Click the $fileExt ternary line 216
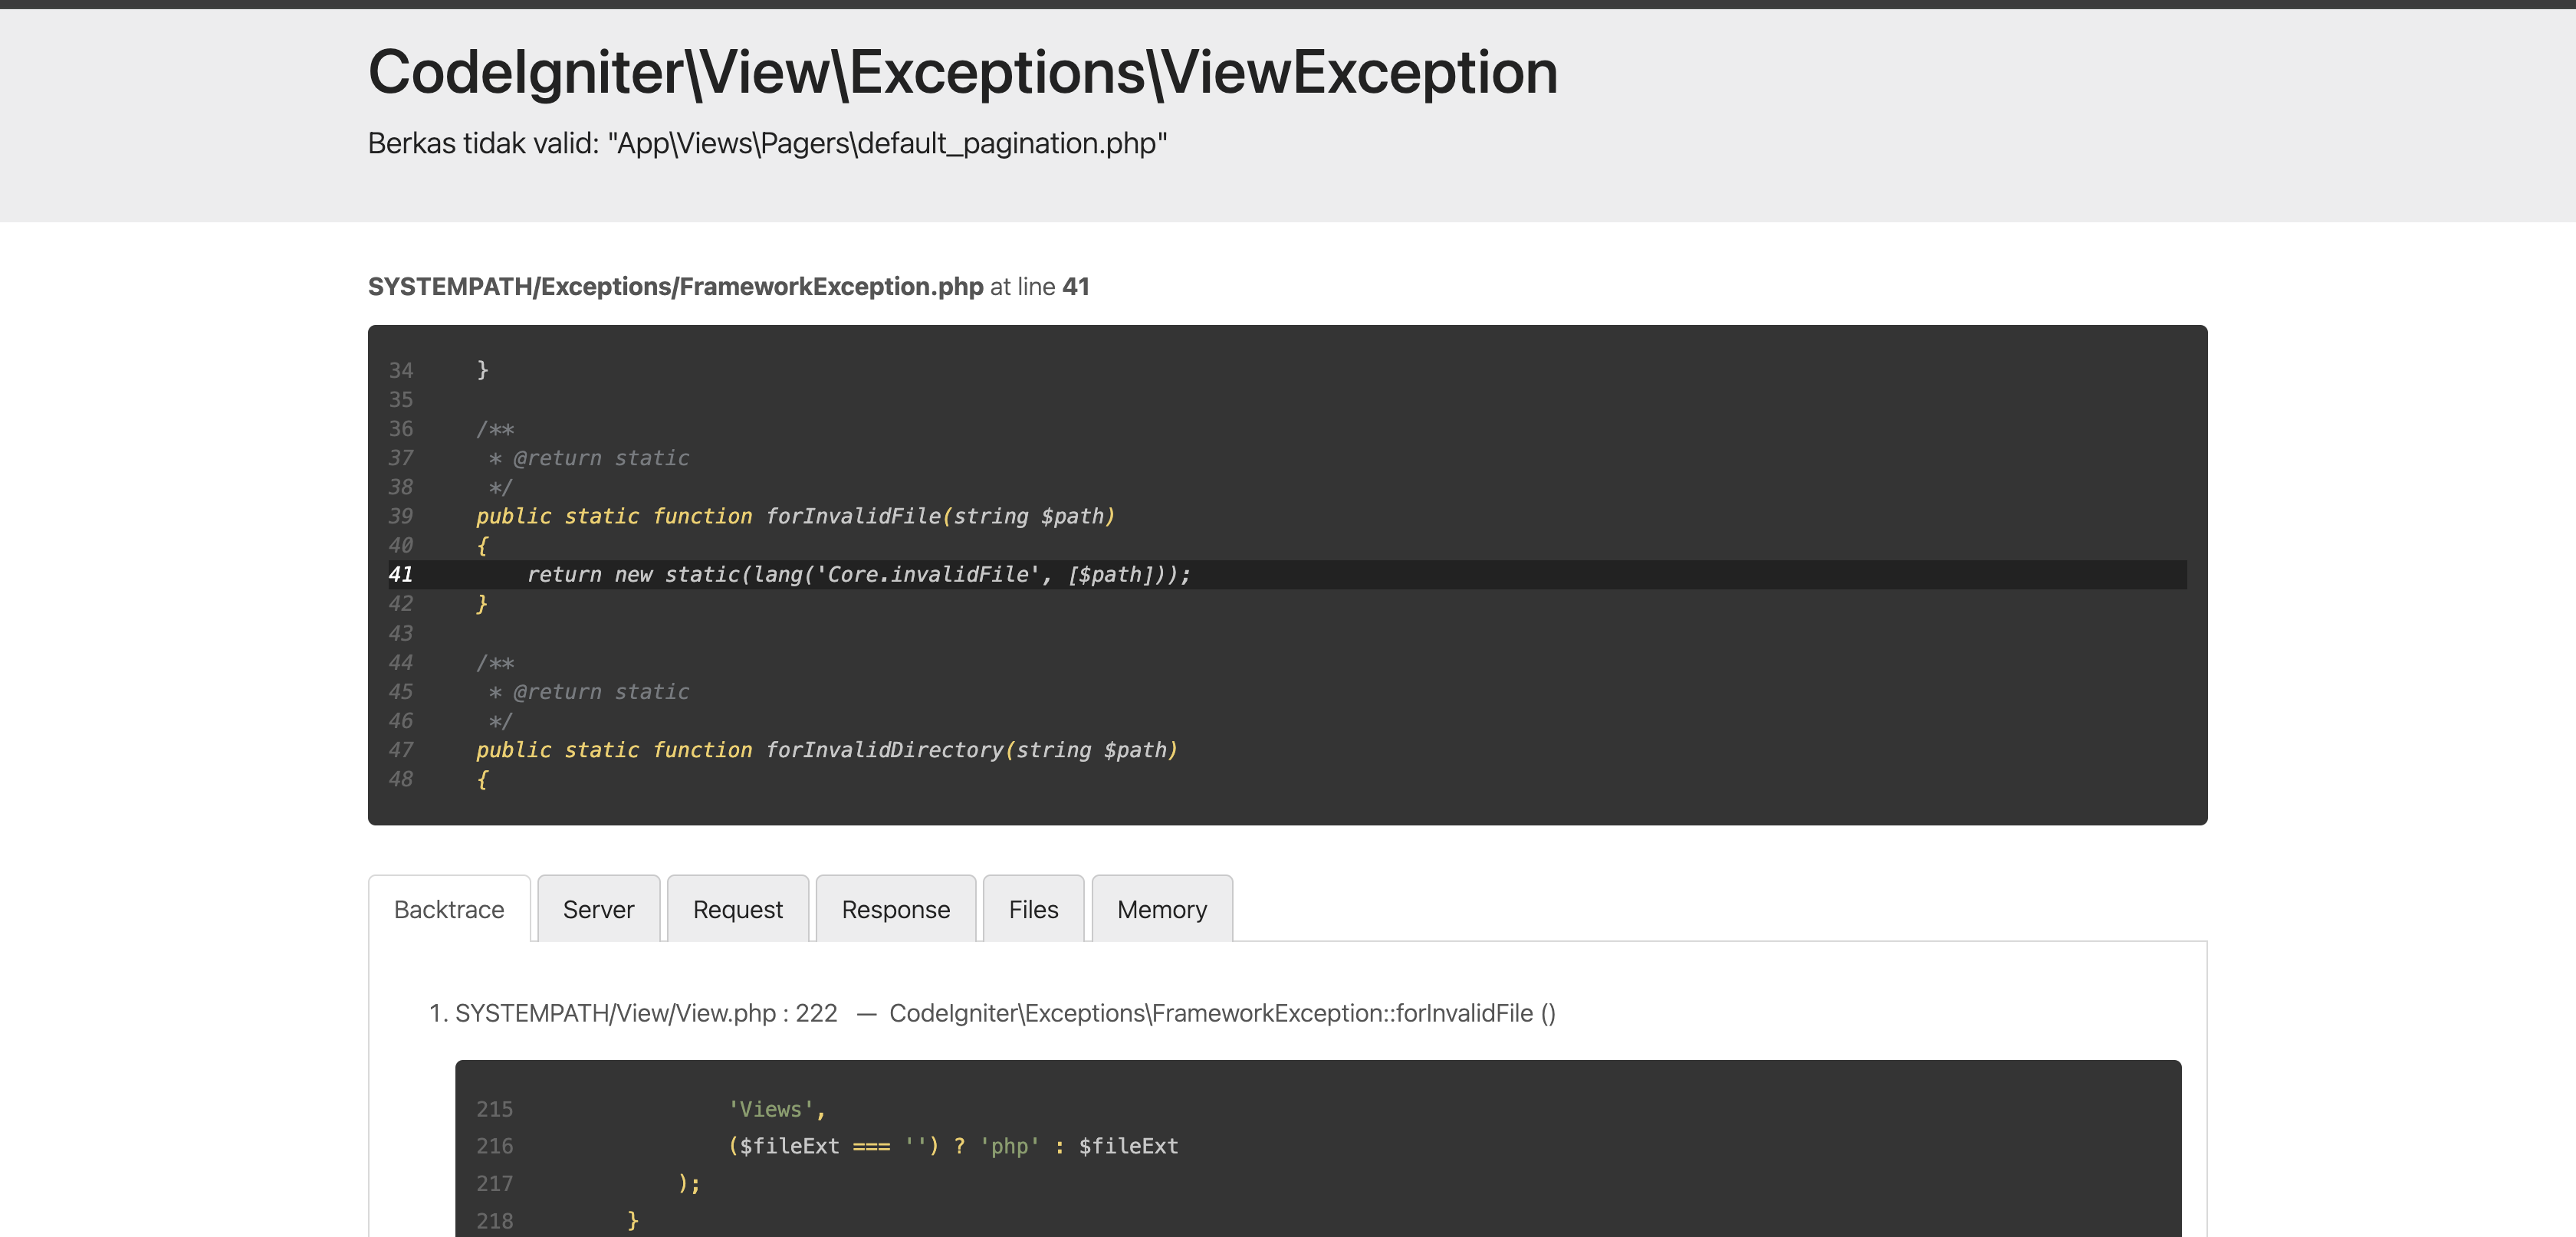The height and width of the screenshot is (1237, 2576). 952,1146
